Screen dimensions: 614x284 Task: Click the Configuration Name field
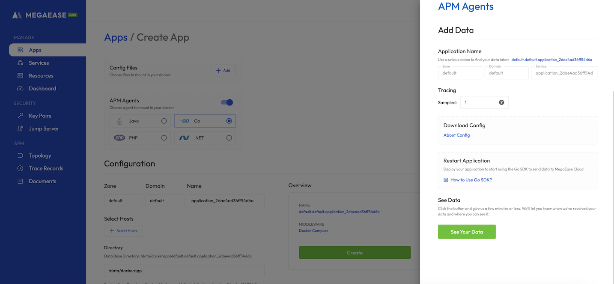coord(226,200)
